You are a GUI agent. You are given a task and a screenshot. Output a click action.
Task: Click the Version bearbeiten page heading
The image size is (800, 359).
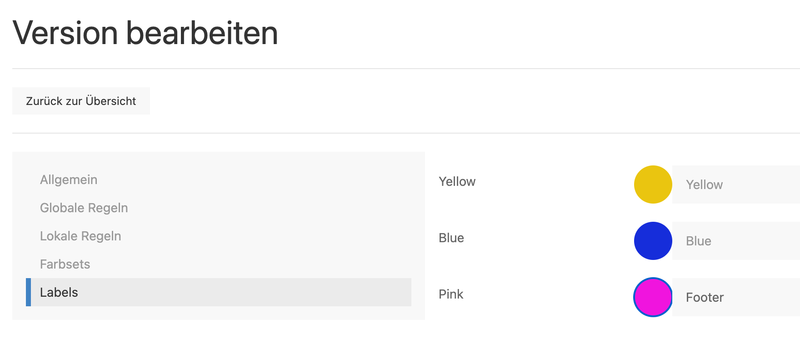pos(145,33)
